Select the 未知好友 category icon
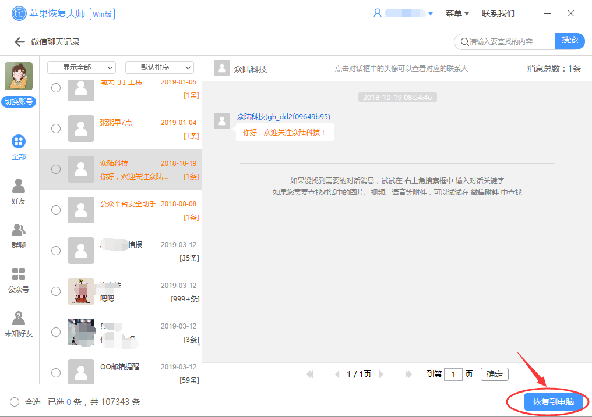The height and width of the screenshot is (417, 592). coord(19,318)
